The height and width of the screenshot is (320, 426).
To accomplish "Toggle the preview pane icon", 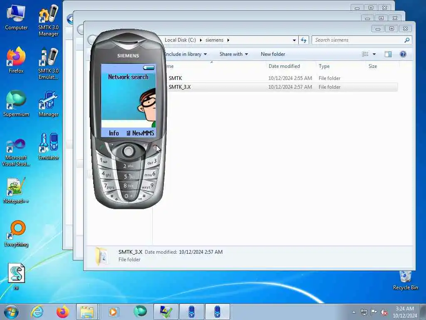I will coord(388,54).
